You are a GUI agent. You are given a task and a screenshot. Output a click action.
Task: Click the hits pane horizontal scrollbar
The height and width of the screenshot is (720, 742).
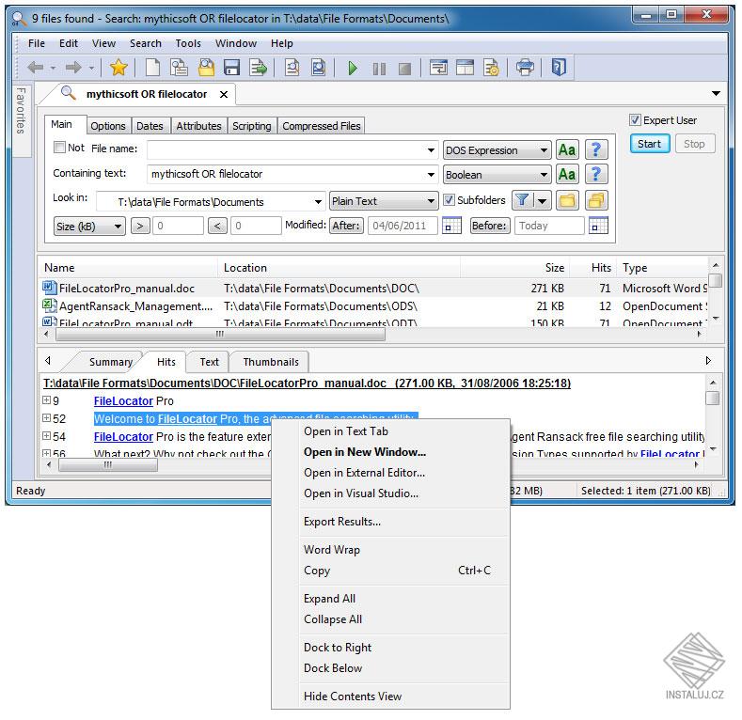click(108, 465)
